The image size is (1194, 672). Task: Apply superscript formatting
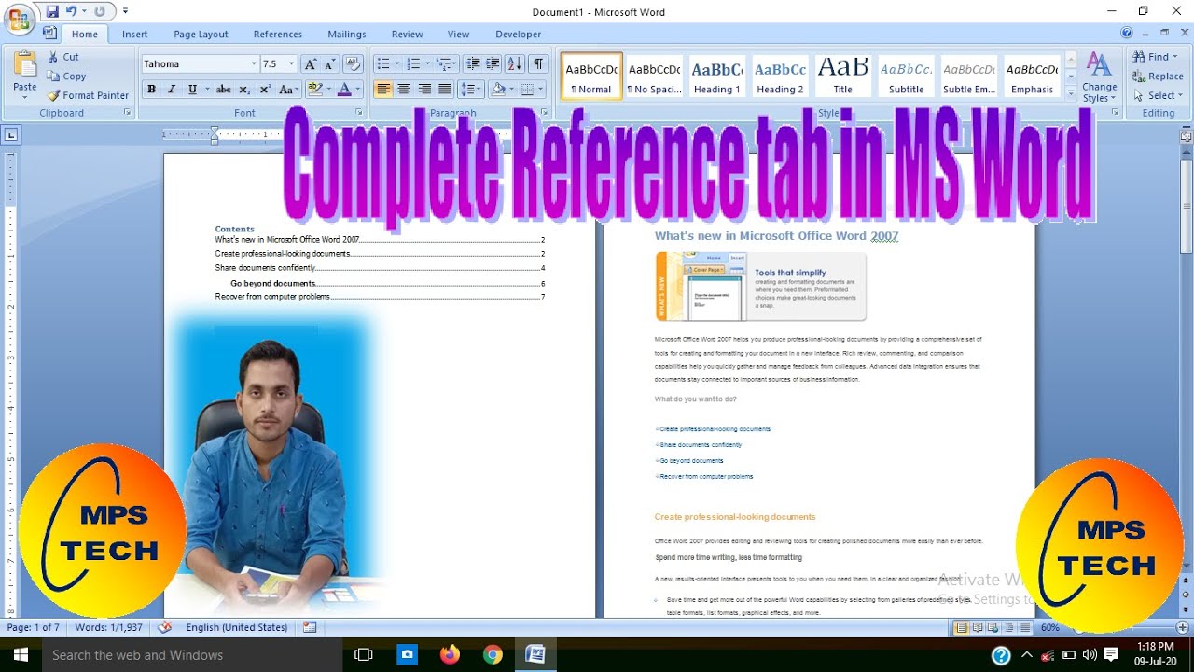pyautogui.click(x=265, y=90)
